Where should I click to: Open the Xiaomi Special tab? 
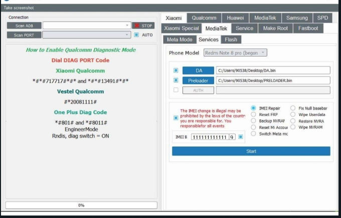182,28
